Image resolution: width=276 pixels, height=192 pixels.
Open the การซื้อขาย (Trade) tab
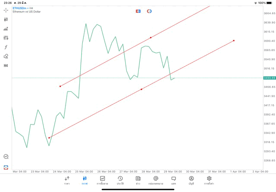coord(102,180)
